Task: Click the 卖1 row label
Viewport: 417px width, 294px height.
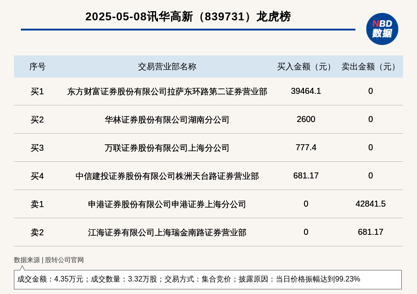Action: tap(37, 204)
